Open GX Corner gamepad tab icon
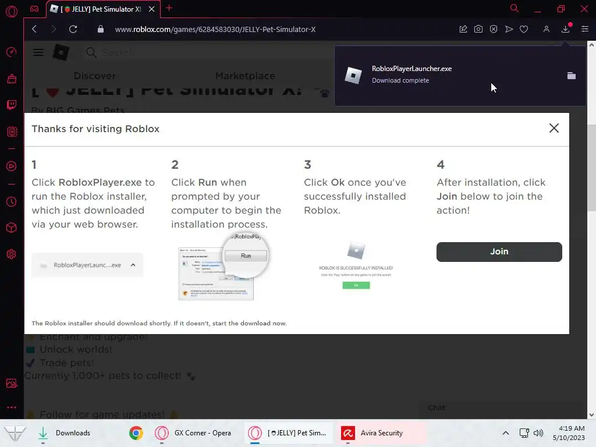Viewport: 596px width, 447px height. tap(34, 9)
